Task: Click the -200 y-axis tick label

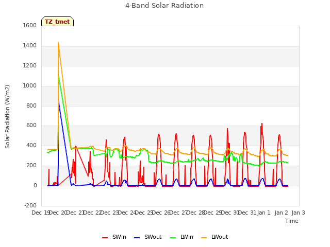Action: tap(30, 205)
